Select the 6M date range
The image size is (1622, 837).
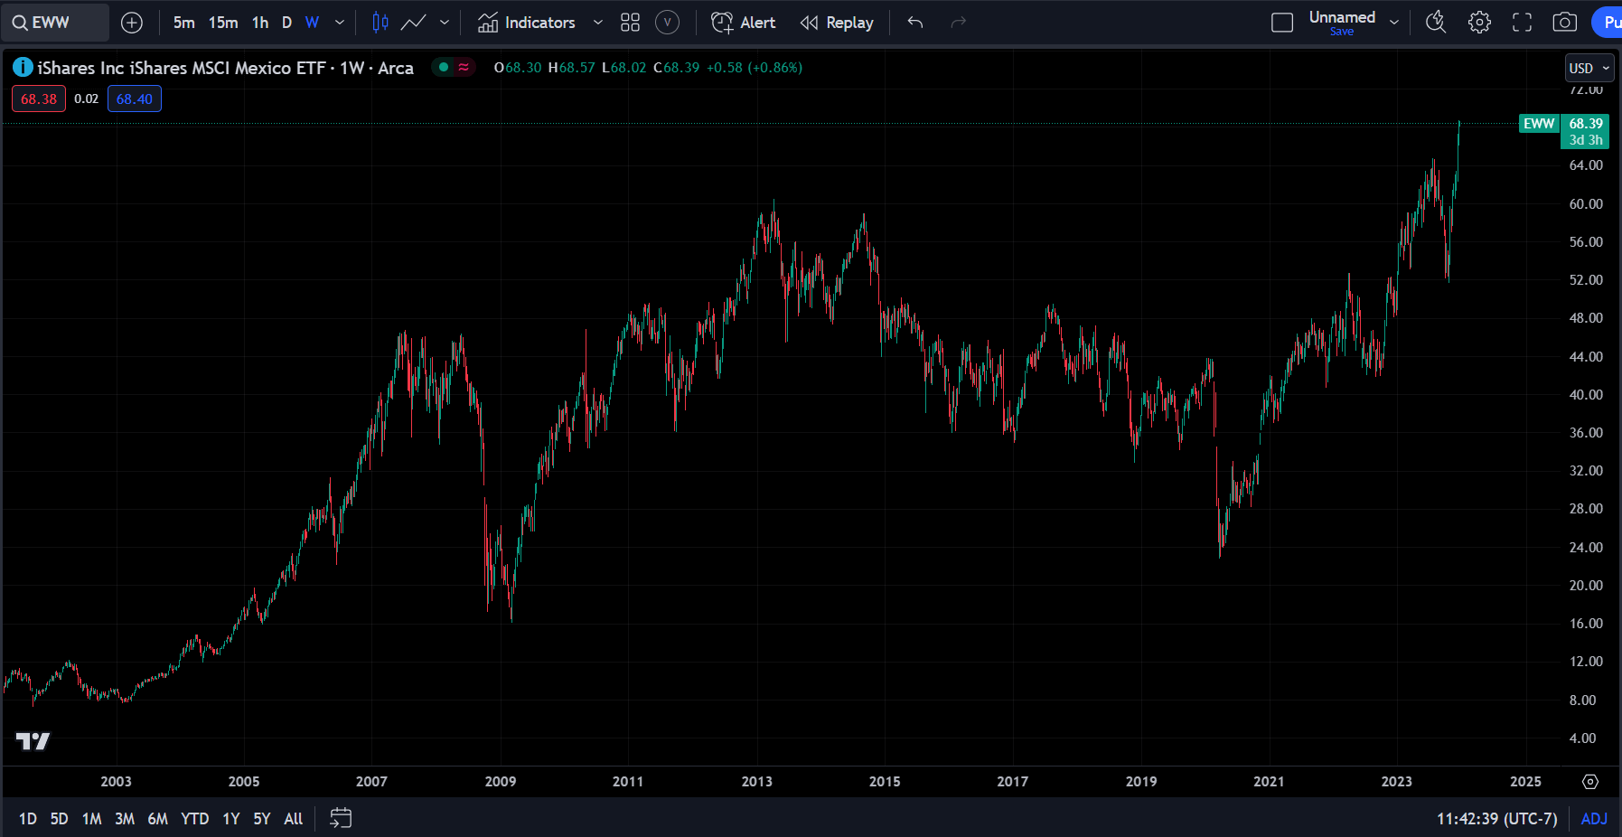tap(157, 819)
